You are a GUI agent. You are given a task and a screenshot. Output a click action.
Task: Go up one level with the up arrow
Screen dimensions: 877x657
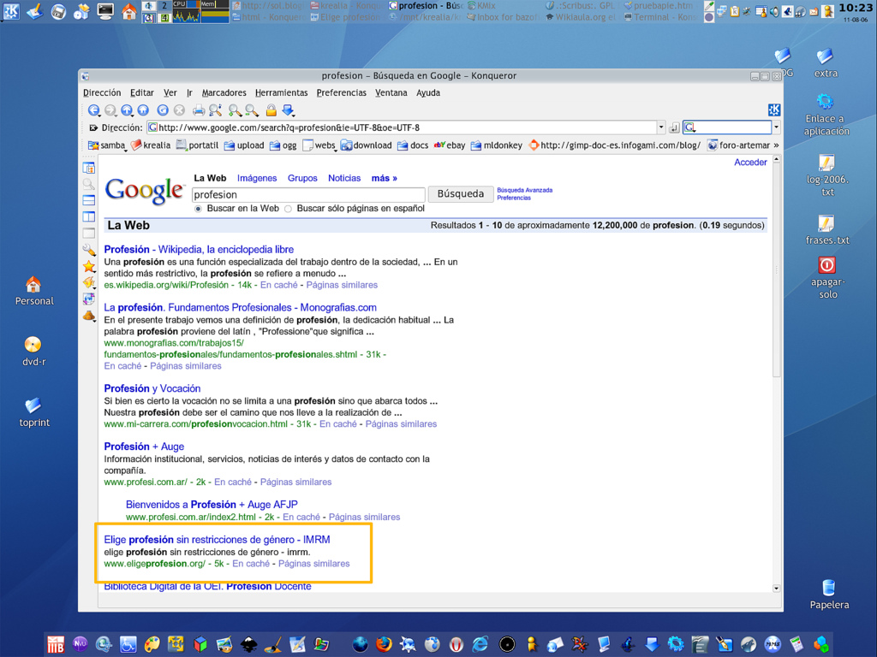[x=127, y=110]
